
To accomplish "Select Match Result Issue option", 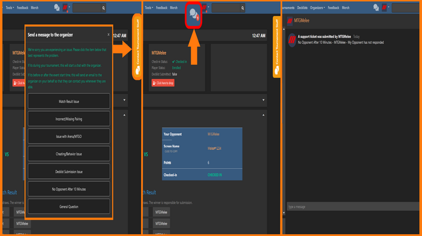I will tap(69, 101).
